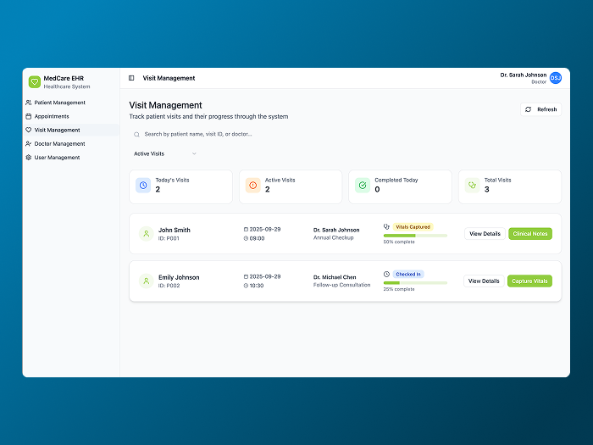Click the Today's Visits clock icon

tap(143, 185)
